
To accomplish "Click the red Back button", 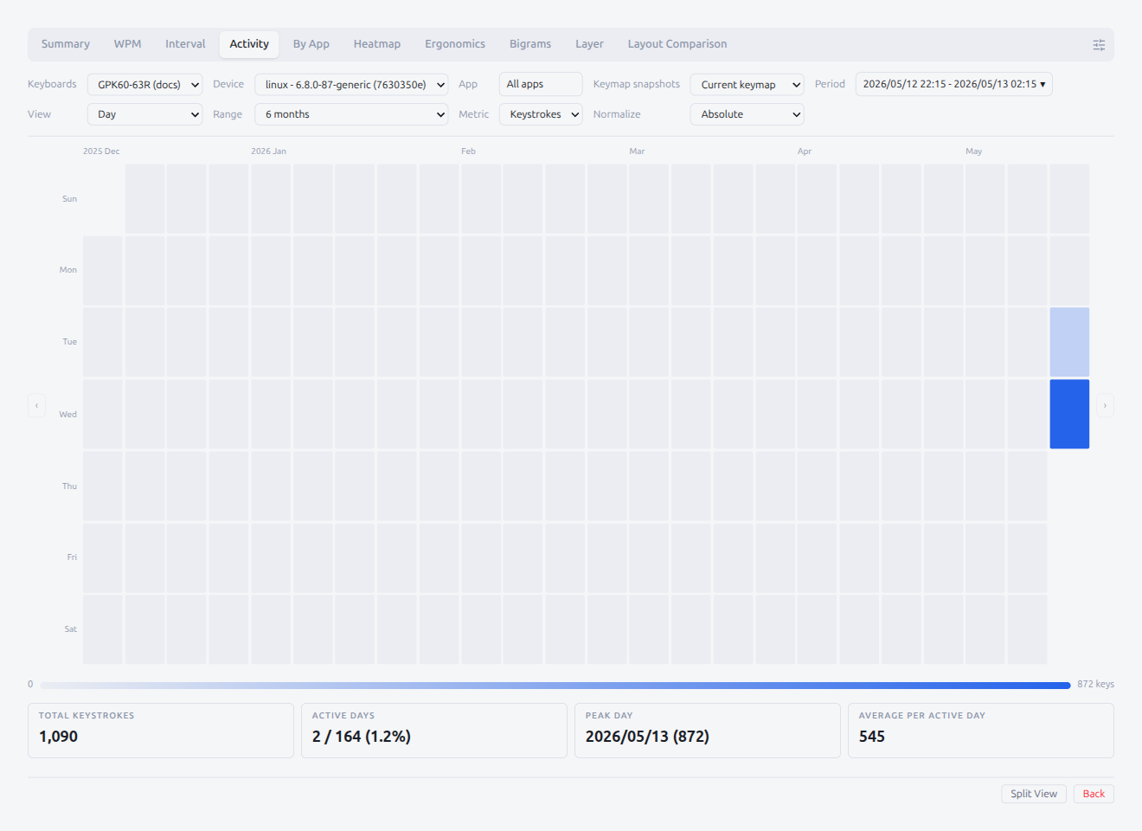I will click(x=1094, y=794).
